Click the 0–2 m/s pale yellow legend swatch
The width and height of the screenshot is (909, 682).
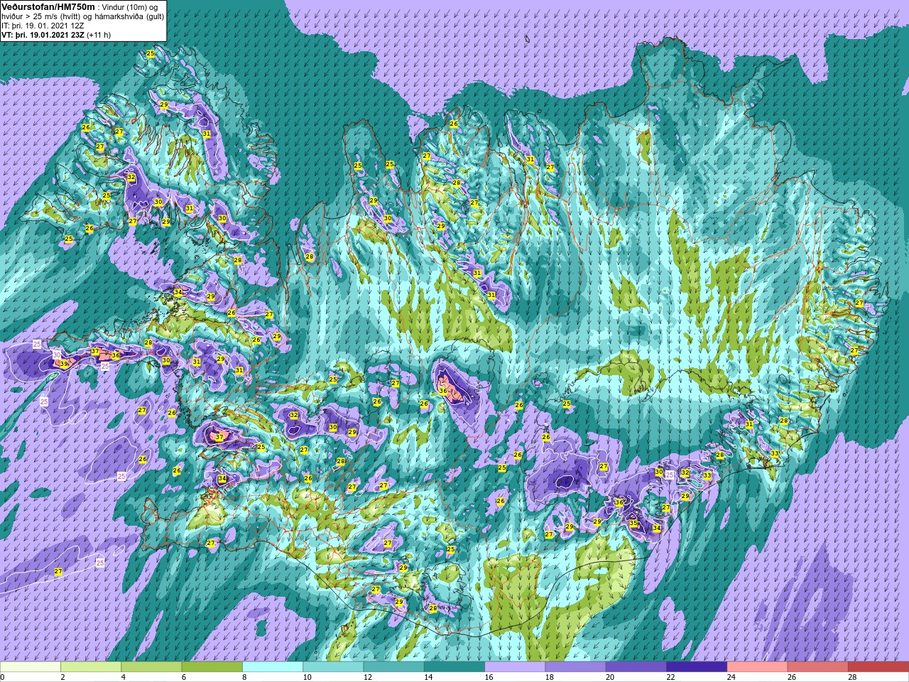coord(31,667)
